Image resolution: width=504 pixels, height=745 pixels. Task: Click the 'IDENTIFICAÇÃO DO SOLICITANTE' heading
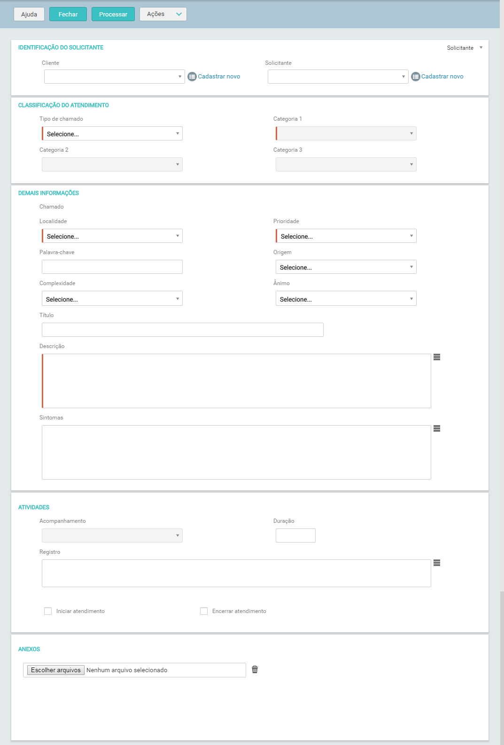[61, 47]
